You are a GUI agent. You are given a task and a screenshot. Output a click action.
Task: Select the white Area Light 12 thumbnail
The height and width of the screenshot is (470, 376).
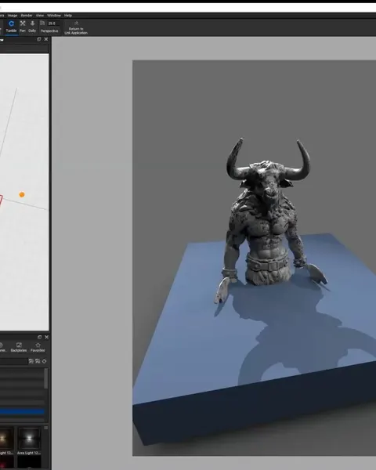pyautogui.click(x=29, y=439)
